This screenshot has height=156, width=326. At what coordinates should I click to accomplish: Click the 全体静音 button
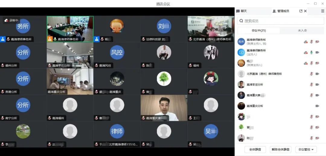point(255,149)
